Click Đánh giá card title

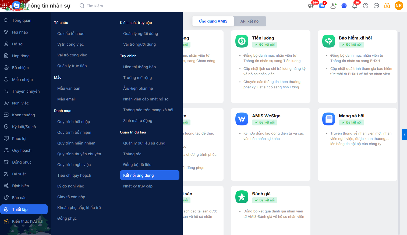[x=261, y=194]
